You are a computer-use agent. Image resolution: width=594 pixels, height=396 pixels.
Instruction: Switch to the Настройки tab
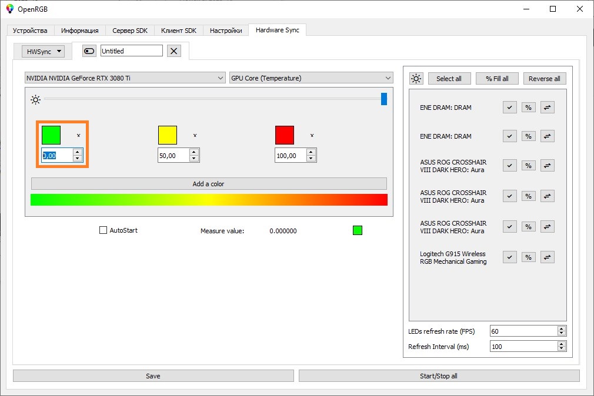[226, 31]
